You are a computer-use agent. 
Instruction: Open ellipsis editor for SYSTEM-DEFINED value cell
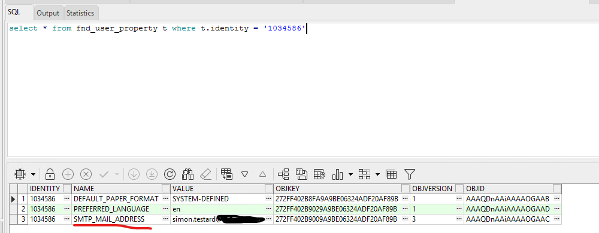point(269,199)
